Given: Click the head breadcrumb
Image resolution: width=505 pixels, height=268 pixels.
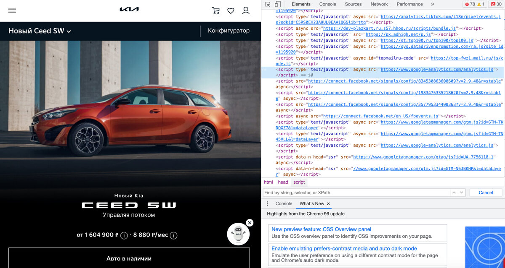Looking at the screenshot, I should coord(283,182).
